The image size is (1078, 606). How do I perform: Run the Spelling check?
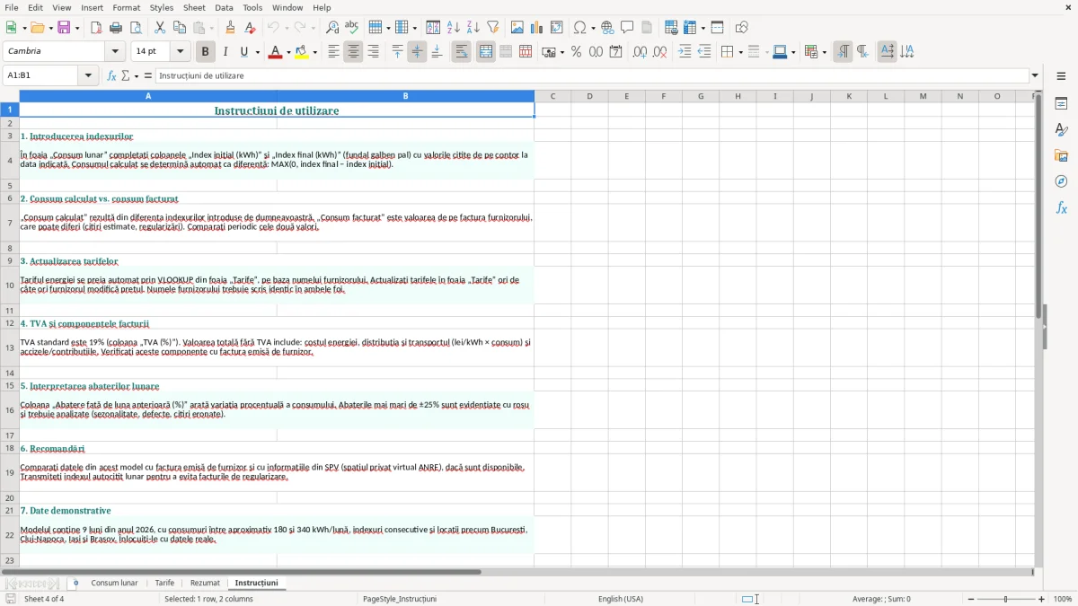tap(352, 28)
